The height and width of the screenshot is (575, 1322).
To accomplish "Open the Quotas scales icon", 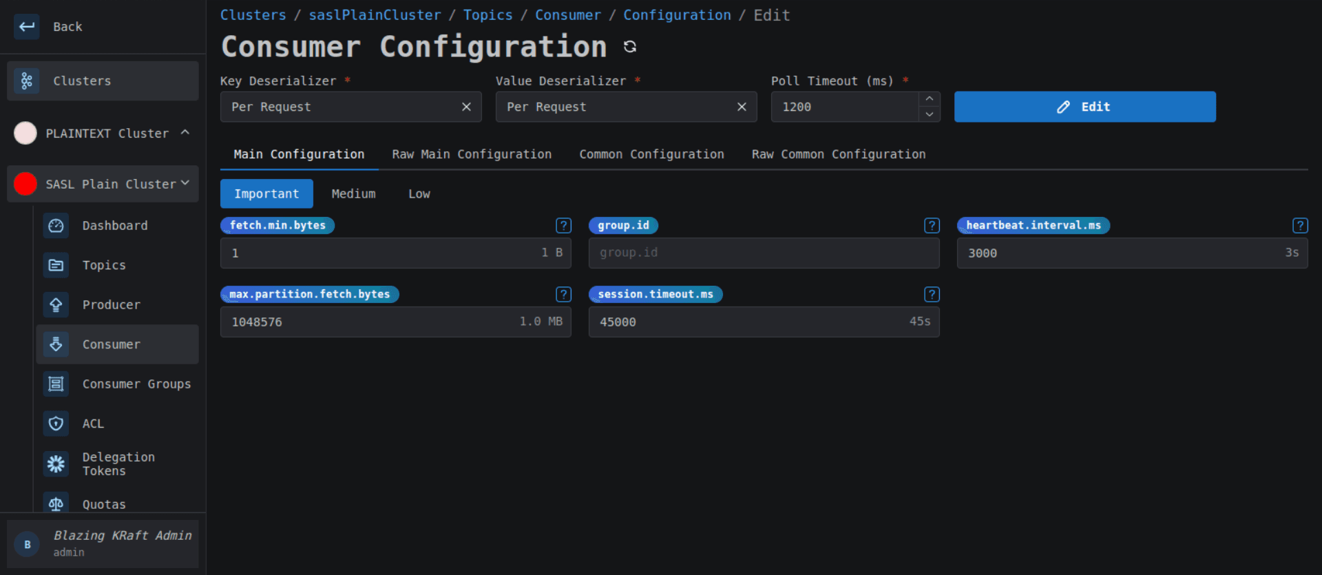I will [56, 503].
